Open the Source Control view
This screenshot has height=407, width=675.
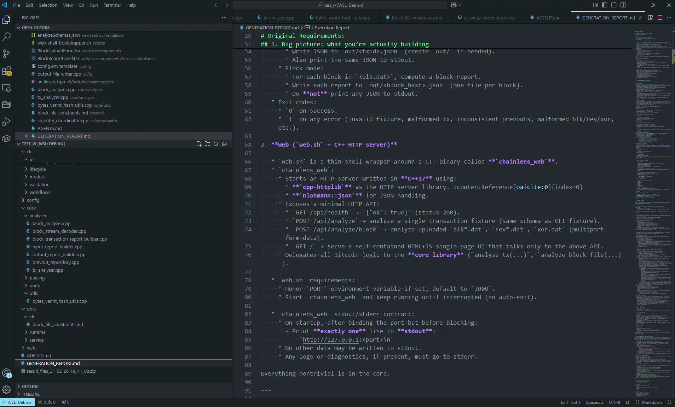tap(6, 54)
